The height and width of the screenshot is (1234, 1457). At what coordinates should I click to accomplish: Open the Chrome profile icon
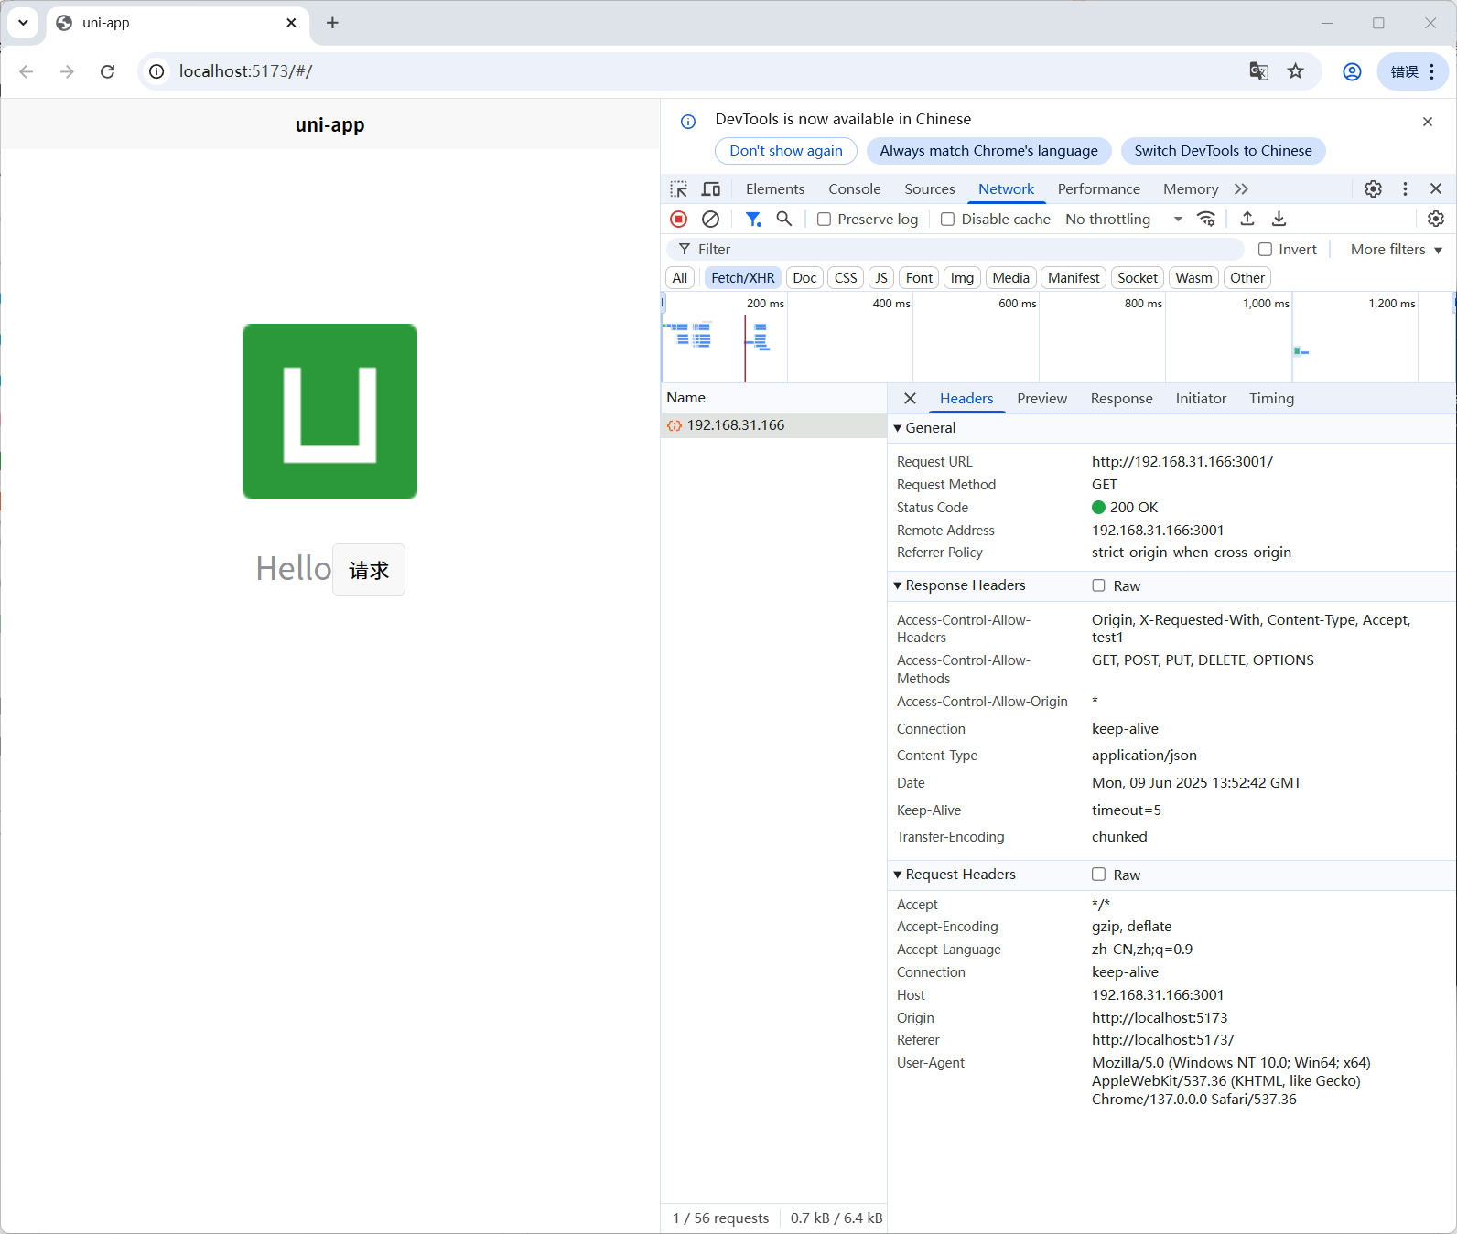[1352, 71]
